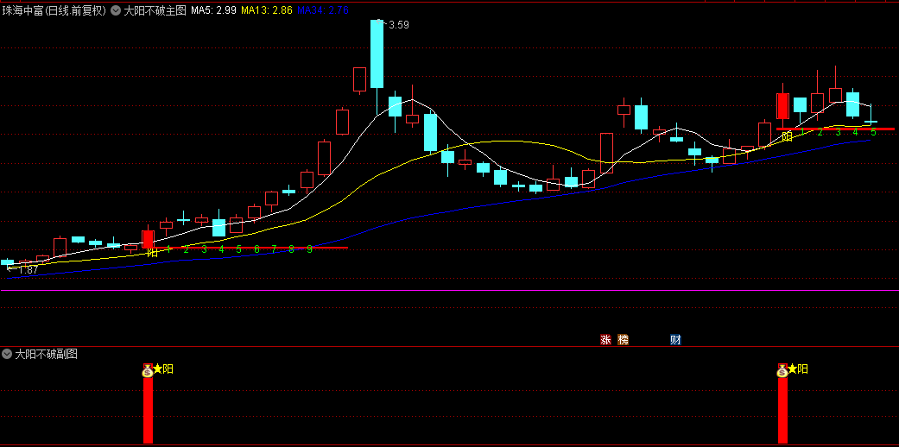Click the 大阳不破副图 indicator name
Screen dimensions: 899x447
tap(46, 354)
